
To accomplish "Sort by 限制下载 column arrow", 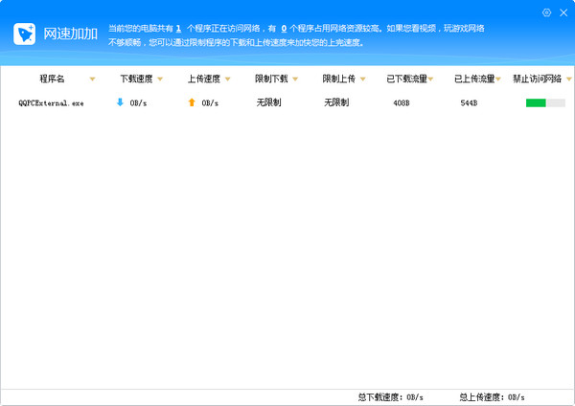I will coord(294,79).
